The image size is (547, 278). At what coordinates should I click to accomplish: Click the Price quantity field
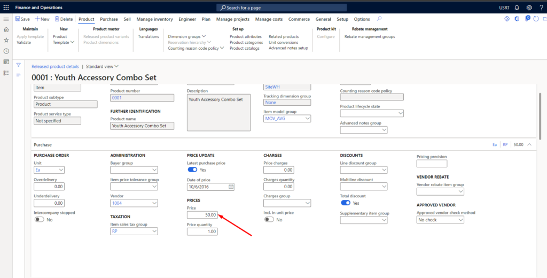coord(202,231)
